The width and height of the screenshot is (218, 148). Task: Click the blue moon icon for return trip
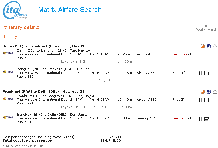coord(209,92)
